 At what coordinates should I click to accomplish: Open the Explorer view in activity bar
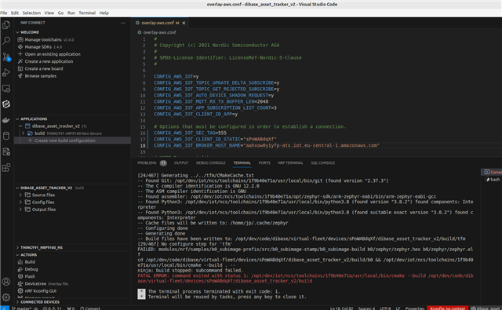click(x=6, y=24)
